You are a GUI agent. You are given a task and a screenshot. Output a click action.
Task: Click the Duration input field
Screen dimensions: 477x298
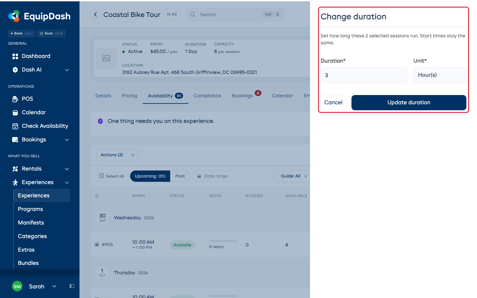[x=364, y=75]
